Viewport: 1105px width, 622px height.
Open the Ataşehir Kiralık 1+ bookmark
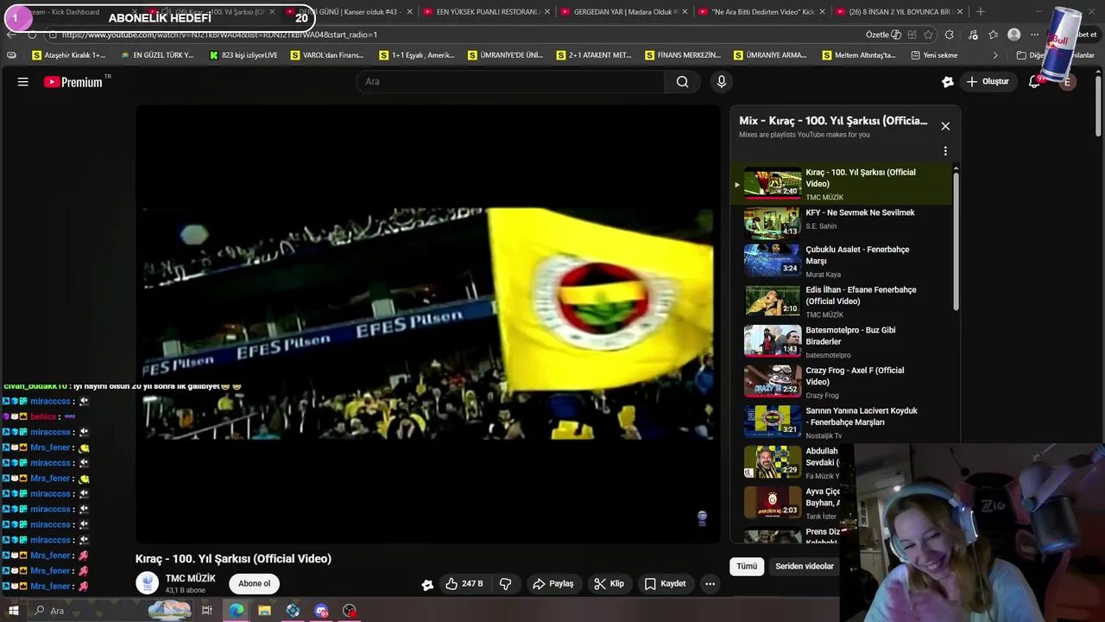point(68,55)
